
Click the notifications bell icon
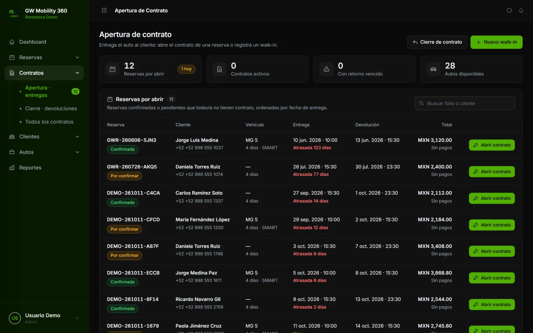521,10
